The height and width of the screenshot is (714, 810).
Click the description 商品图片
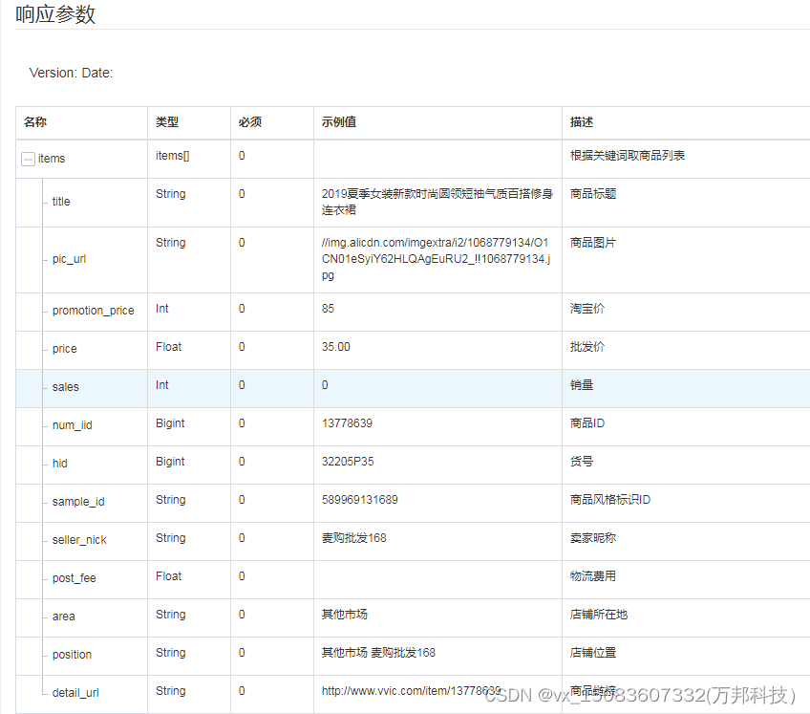point(593,243)
